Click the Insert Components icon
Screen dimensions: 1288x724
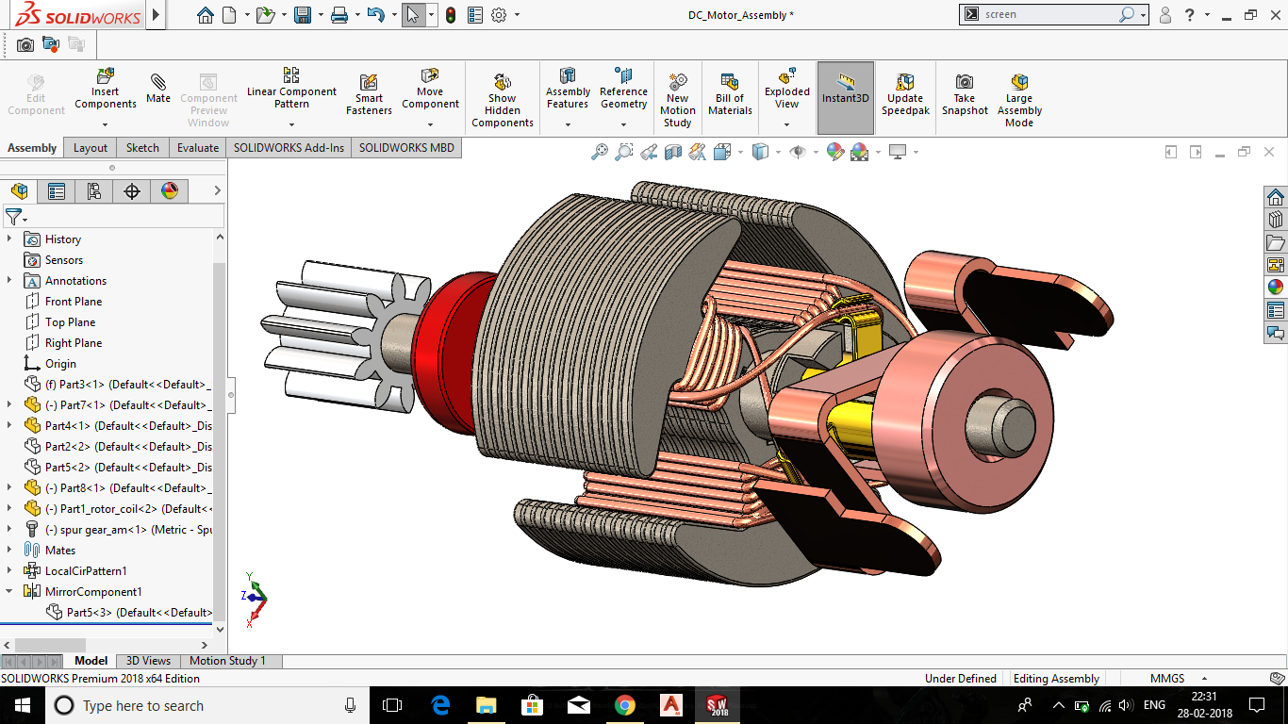(106, 76)
